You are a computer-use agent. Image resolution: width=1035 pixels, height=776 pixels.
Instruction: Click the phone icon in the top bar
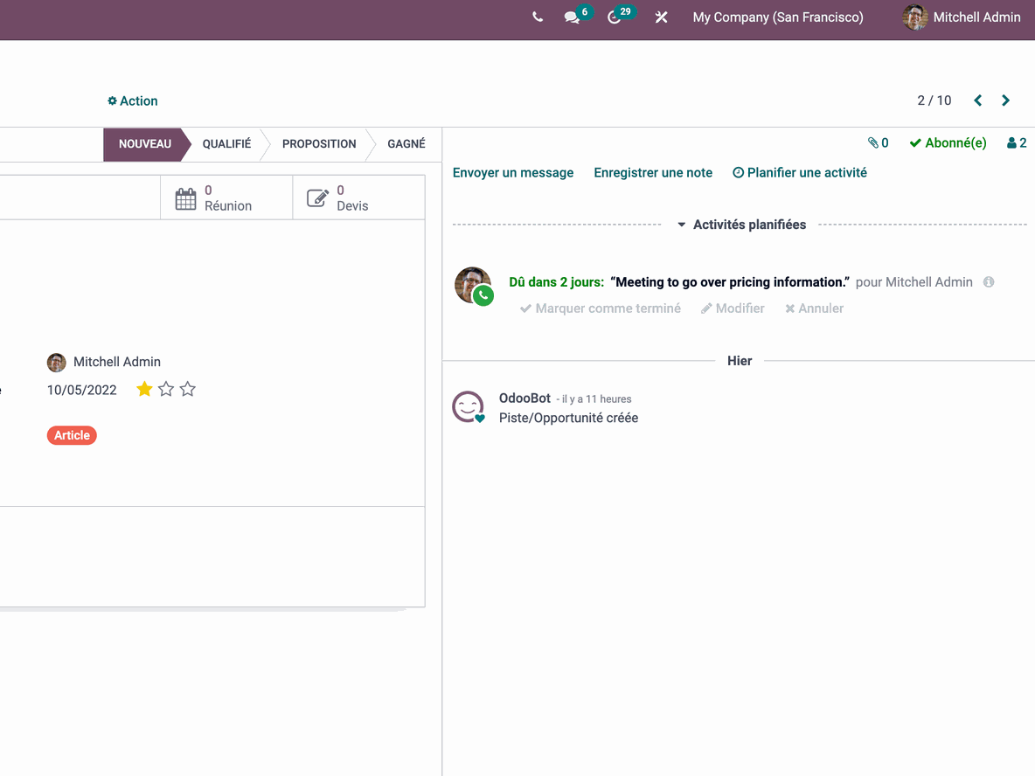537,17
